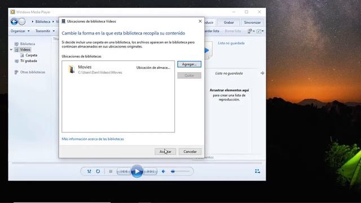Open Otras bibliotecas in navigation pane

(x=33, y=72)
